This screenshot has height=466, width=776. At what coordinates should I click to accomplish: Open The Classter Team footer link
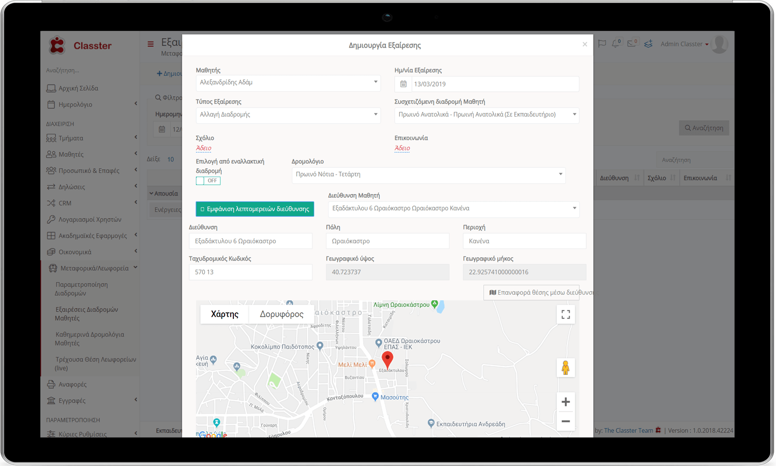pos(628,430)
